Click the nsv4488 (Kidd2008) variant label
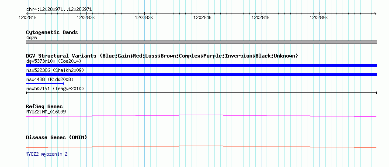This screenshot has height=167, width=389. tap(50, 79)
